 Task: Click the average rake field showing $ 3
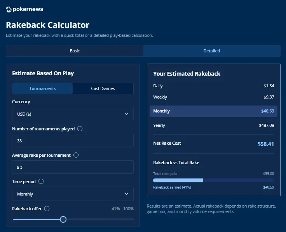pos(73,167)
